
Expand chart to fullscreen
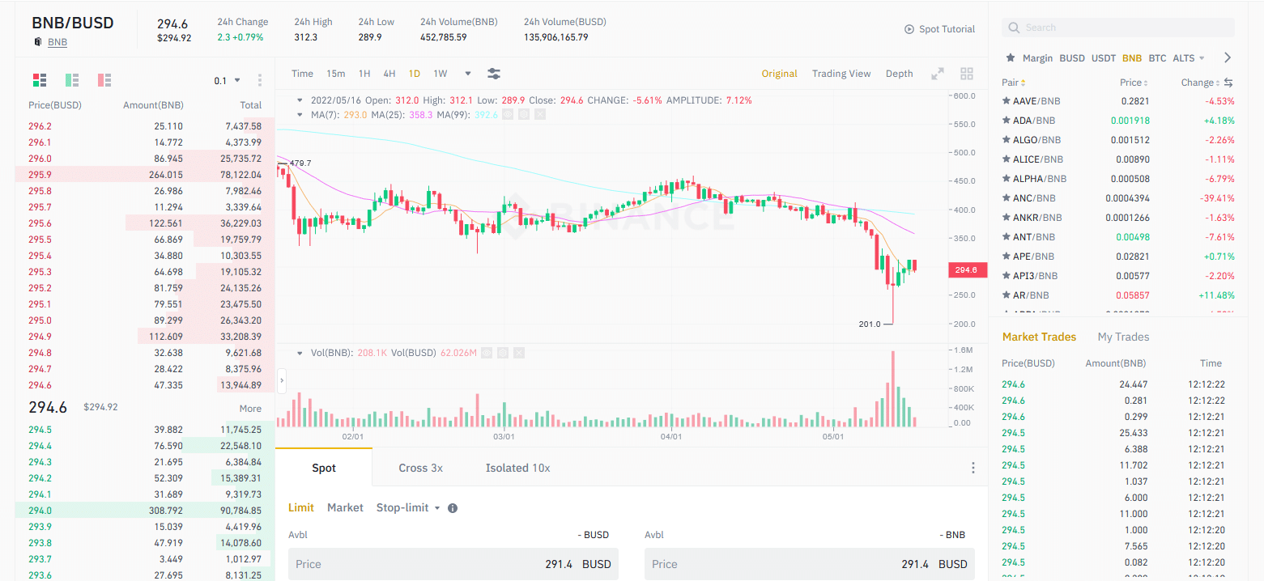(938, 74)
